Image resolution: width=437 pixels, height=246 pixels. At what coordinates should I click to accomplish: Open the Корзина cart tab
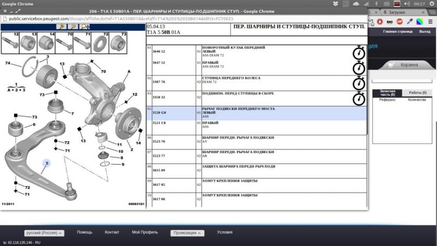click(x=407, y=65)
